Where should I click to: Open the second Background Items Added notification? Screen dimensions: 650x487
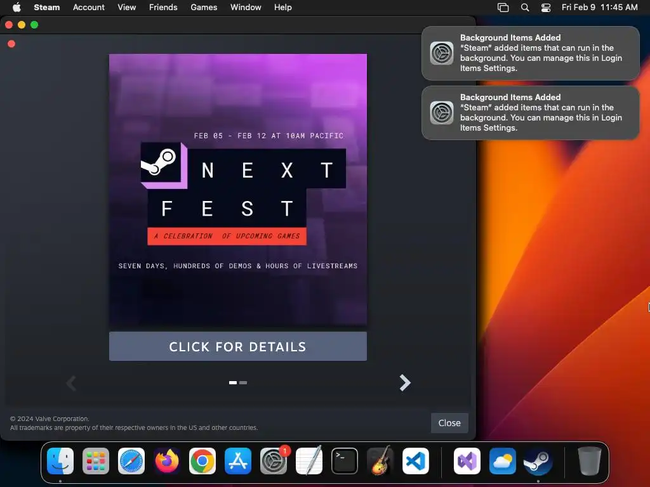coord(530,113)
